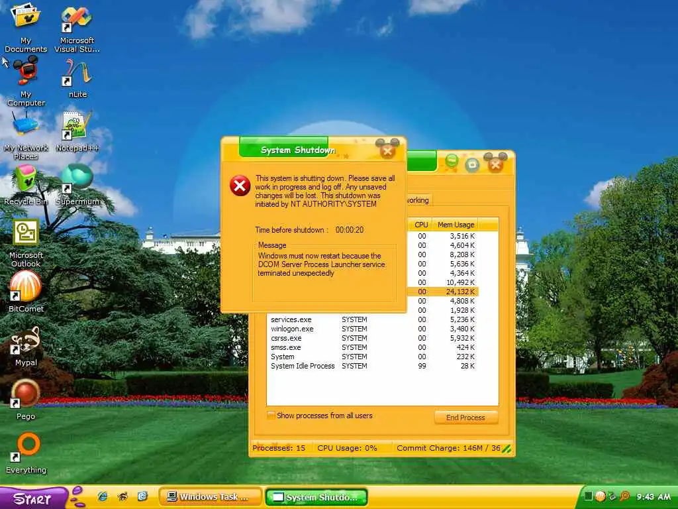
Task: Click the 3,516 K memory value
Action: (x=461, y=236)
